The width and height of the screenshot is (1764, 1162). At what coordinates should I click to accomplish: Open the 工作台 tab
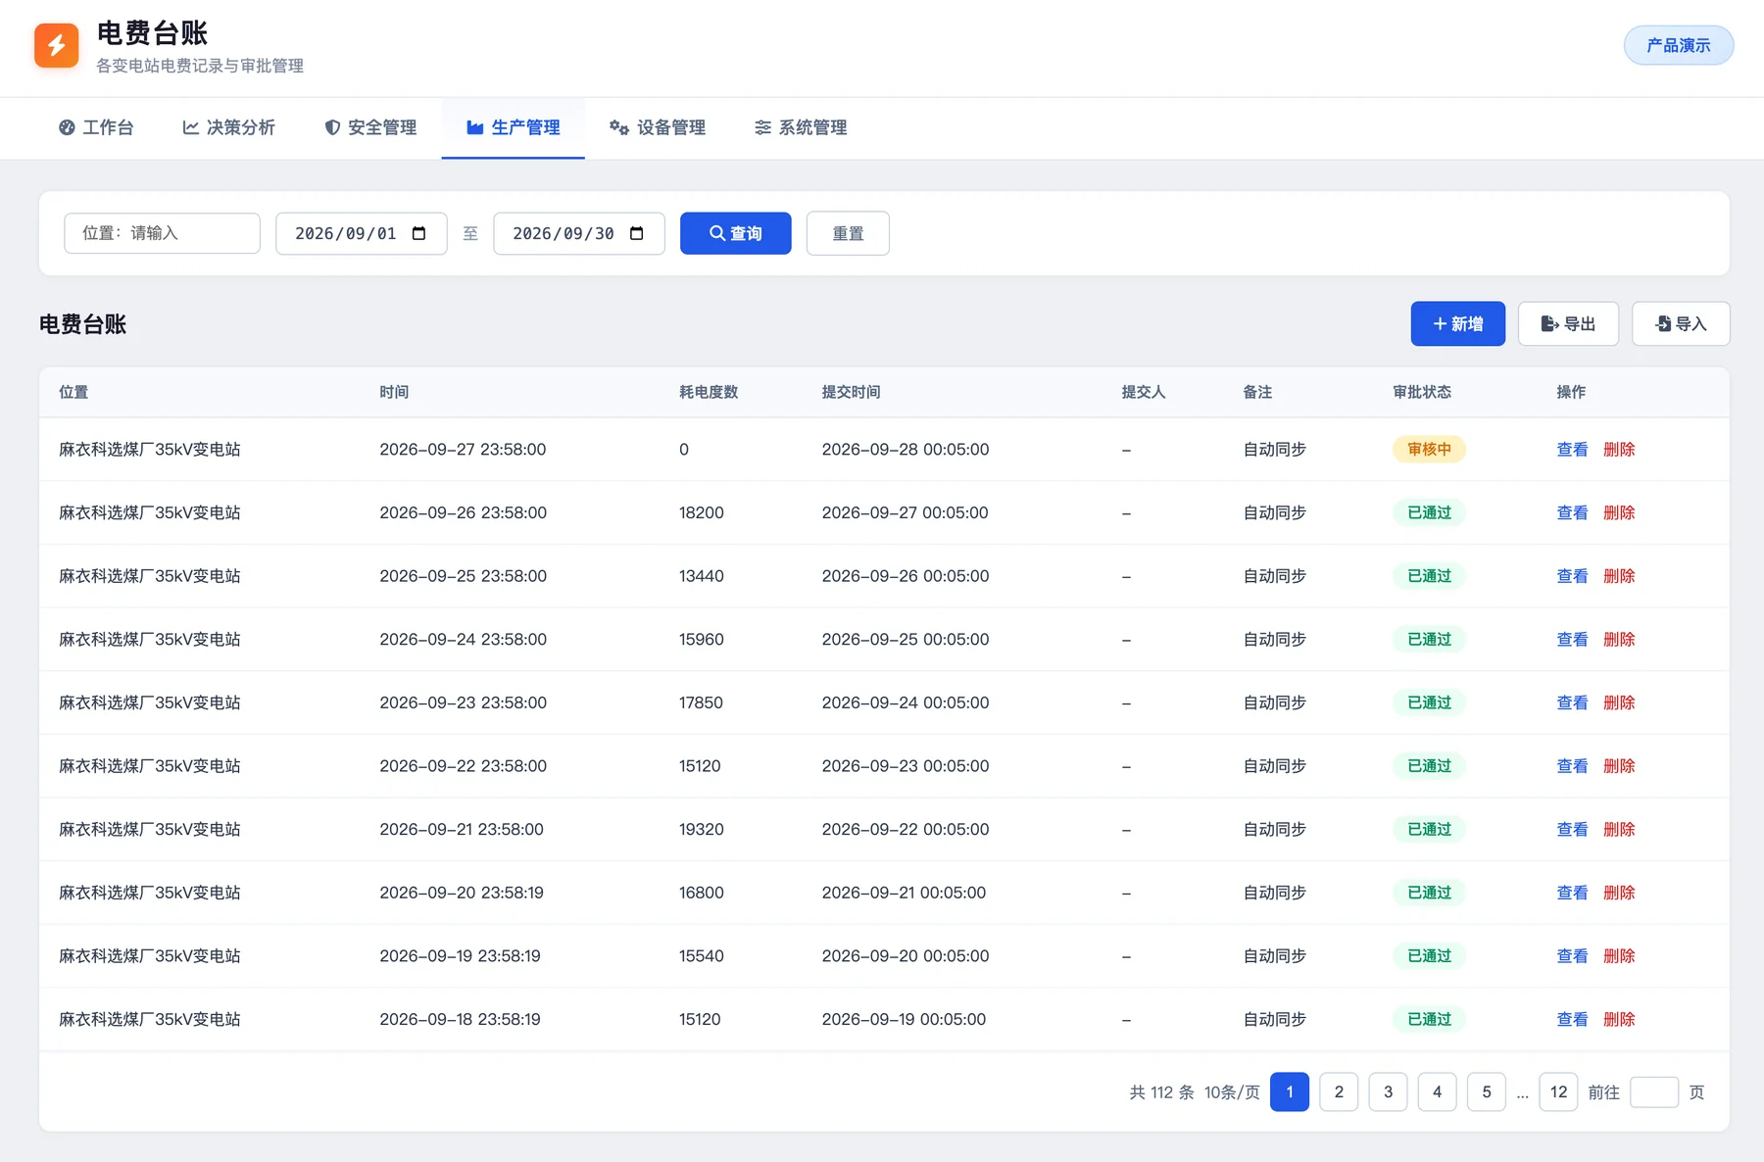(x=96, y=127)
